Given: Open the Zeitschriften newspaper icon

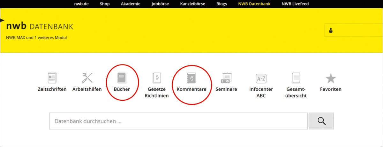Looking at the screenshot, I should [52, 78].
